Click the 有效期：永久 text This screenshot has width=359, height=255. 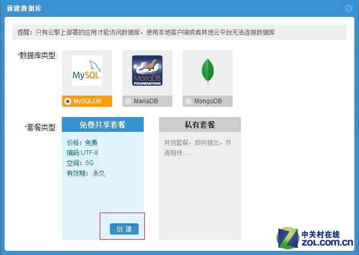[86, 173]
